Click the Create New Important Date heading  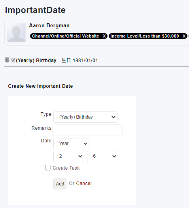[40, 86]
